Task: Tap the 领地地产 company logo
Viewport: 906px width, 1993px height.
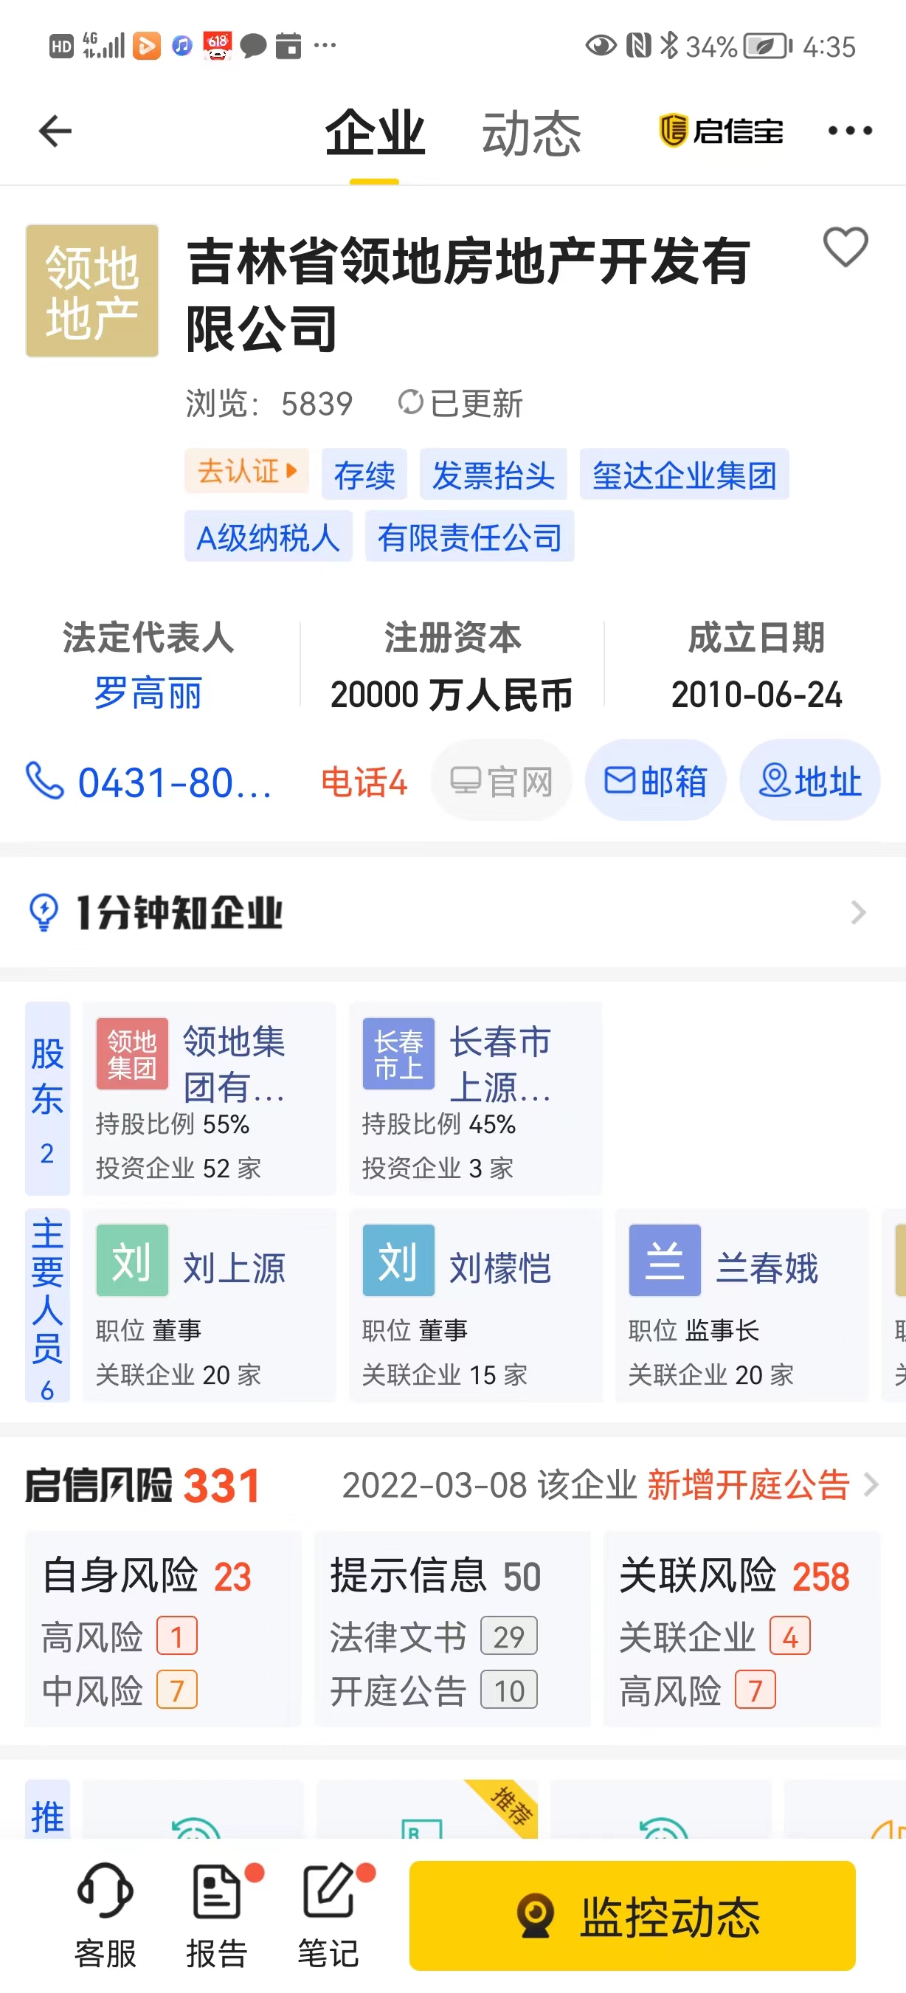Action: [x=92, y=291]
